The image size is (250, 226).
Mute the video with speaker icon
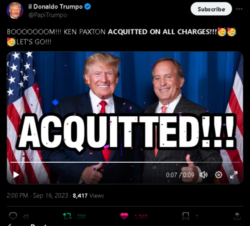pyautogui.click(x=203, y=175)
